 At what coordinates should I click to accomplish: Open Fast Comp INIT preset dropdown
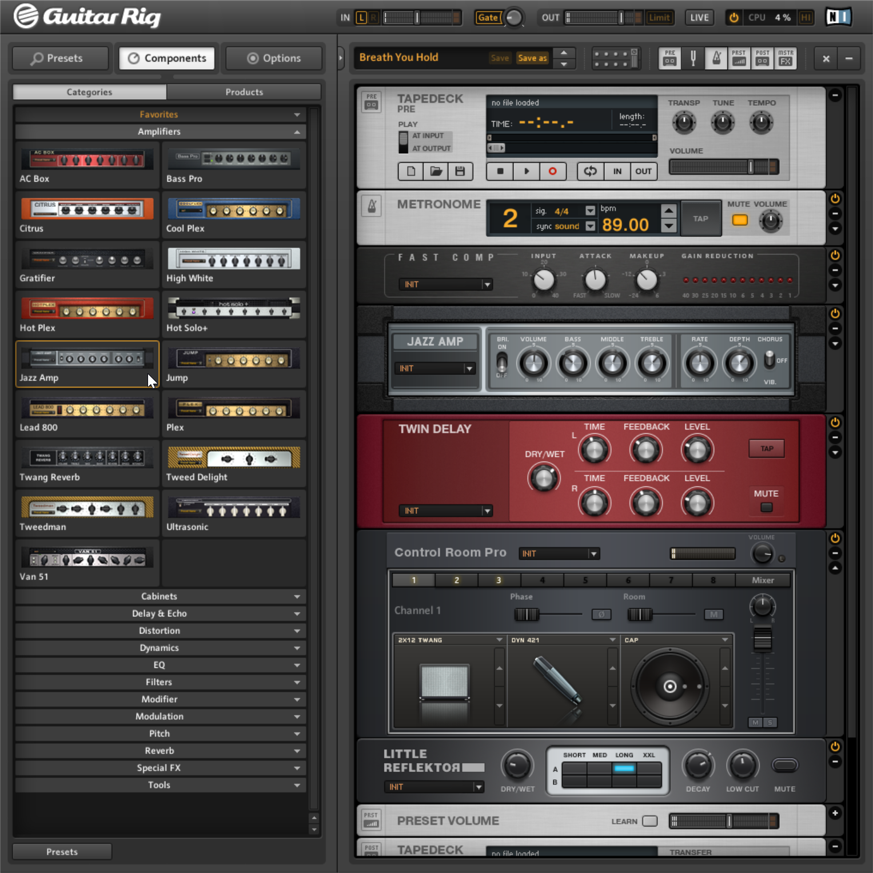click(x=445, y=284)
